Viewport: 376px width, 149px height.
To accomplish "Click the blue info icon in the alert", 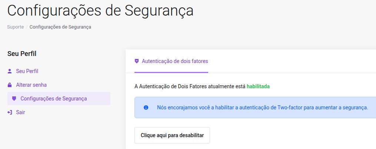I will pos(146,107).
